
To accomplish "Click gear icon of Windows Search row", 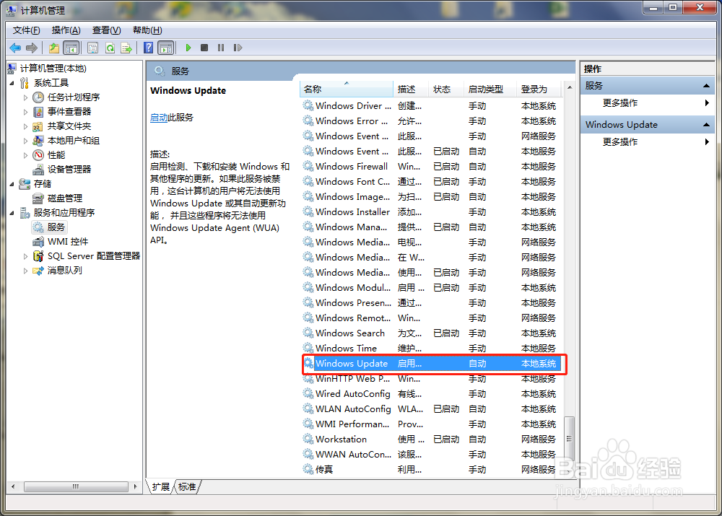I will tap(308, 333).
